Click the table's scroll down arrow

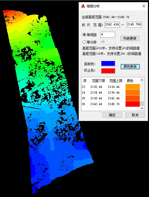click(142, 108)
